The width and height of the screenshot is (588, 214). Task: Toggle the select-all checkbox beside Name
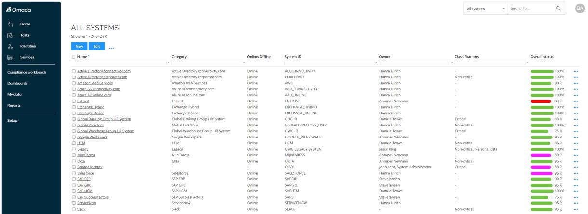(x=74, y=57)
